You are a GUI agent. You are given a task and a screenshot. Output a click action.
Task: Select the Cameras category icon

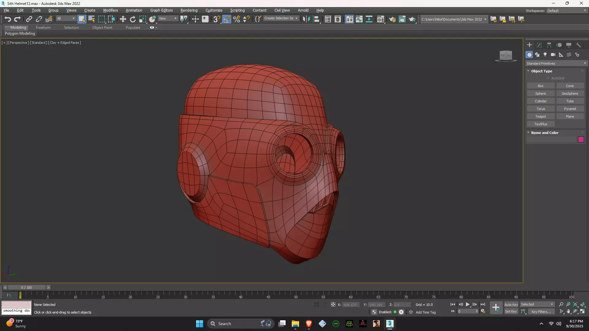coord(553,55)
